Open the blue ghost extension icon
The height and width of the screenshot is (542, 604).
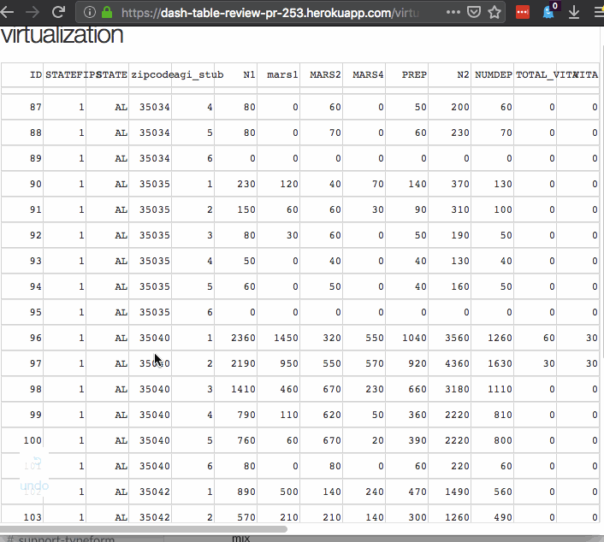click(x=548, y=12)
